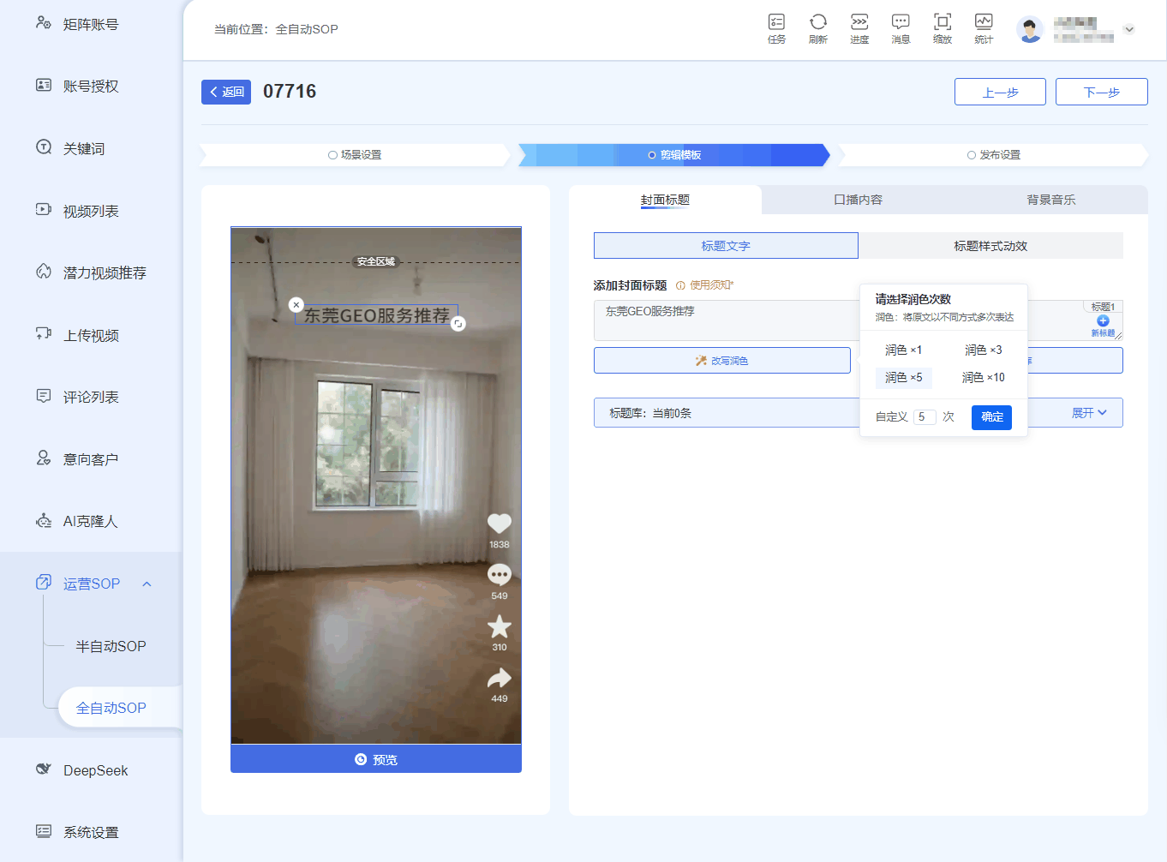The width and height of the screenshot is (1167, 862).
Task: Click the 缩放 zoom icon
Action: pos(943,28)
